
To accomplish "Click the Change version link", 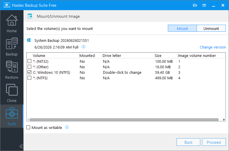I will coord(213,47).
